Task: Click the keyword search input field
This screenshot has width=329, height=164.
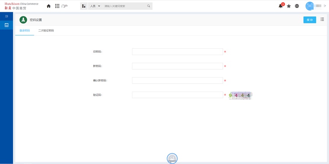Action: point(124,6)
